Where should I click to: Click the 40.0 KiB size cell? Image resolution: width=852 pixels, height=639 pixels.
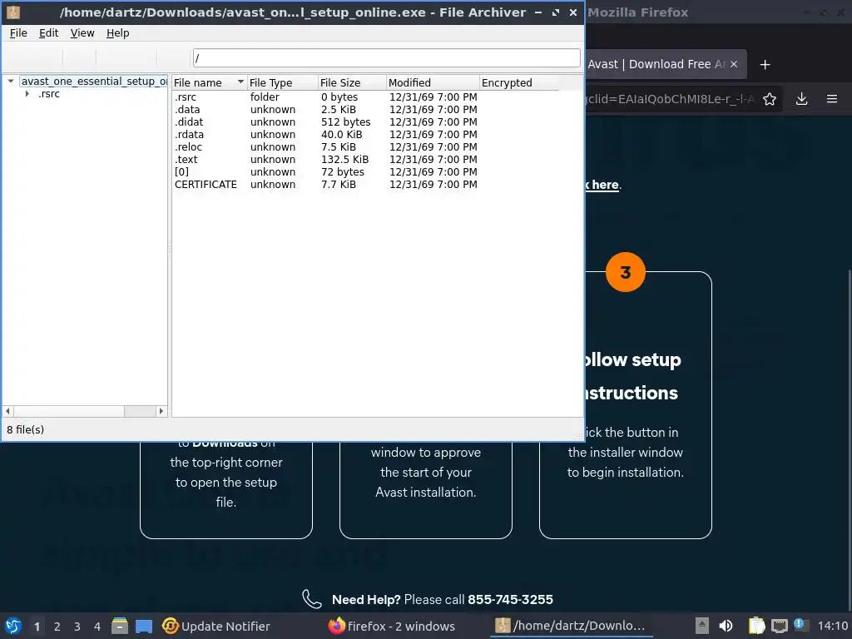click(x=341, y=134)
